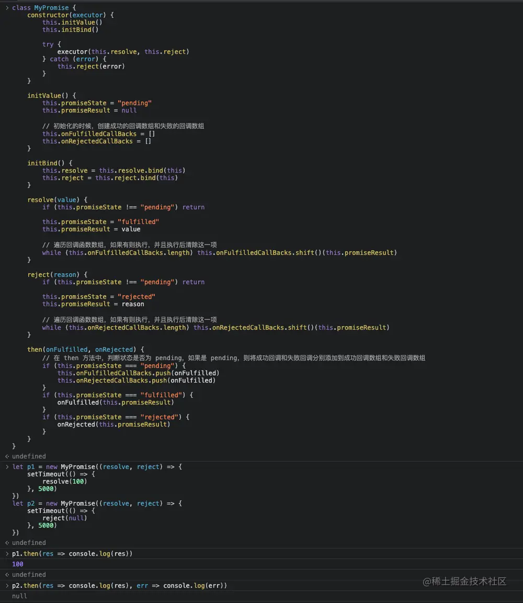Click the comment starting '// 在 then 方法中'
This screenshot has width=523, height=603.
[x=234, y=358]
